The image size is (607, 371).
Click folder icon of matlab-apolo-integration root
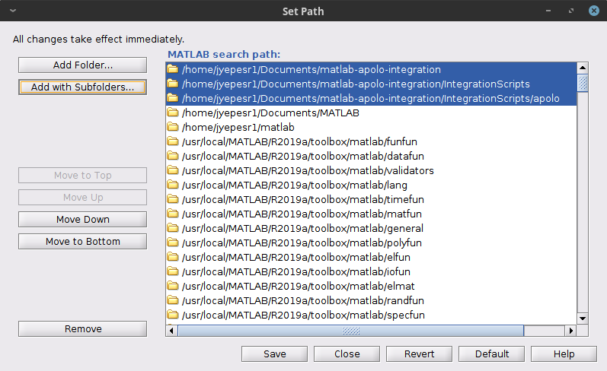tap(173, 69)
